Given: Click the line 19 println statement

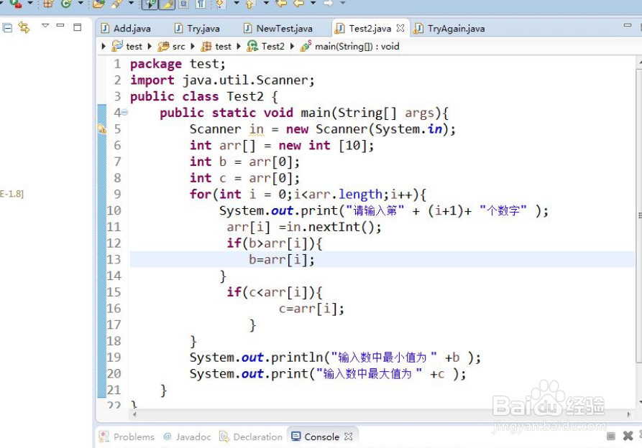Looking at the screenshot, I should coord(335,358).
